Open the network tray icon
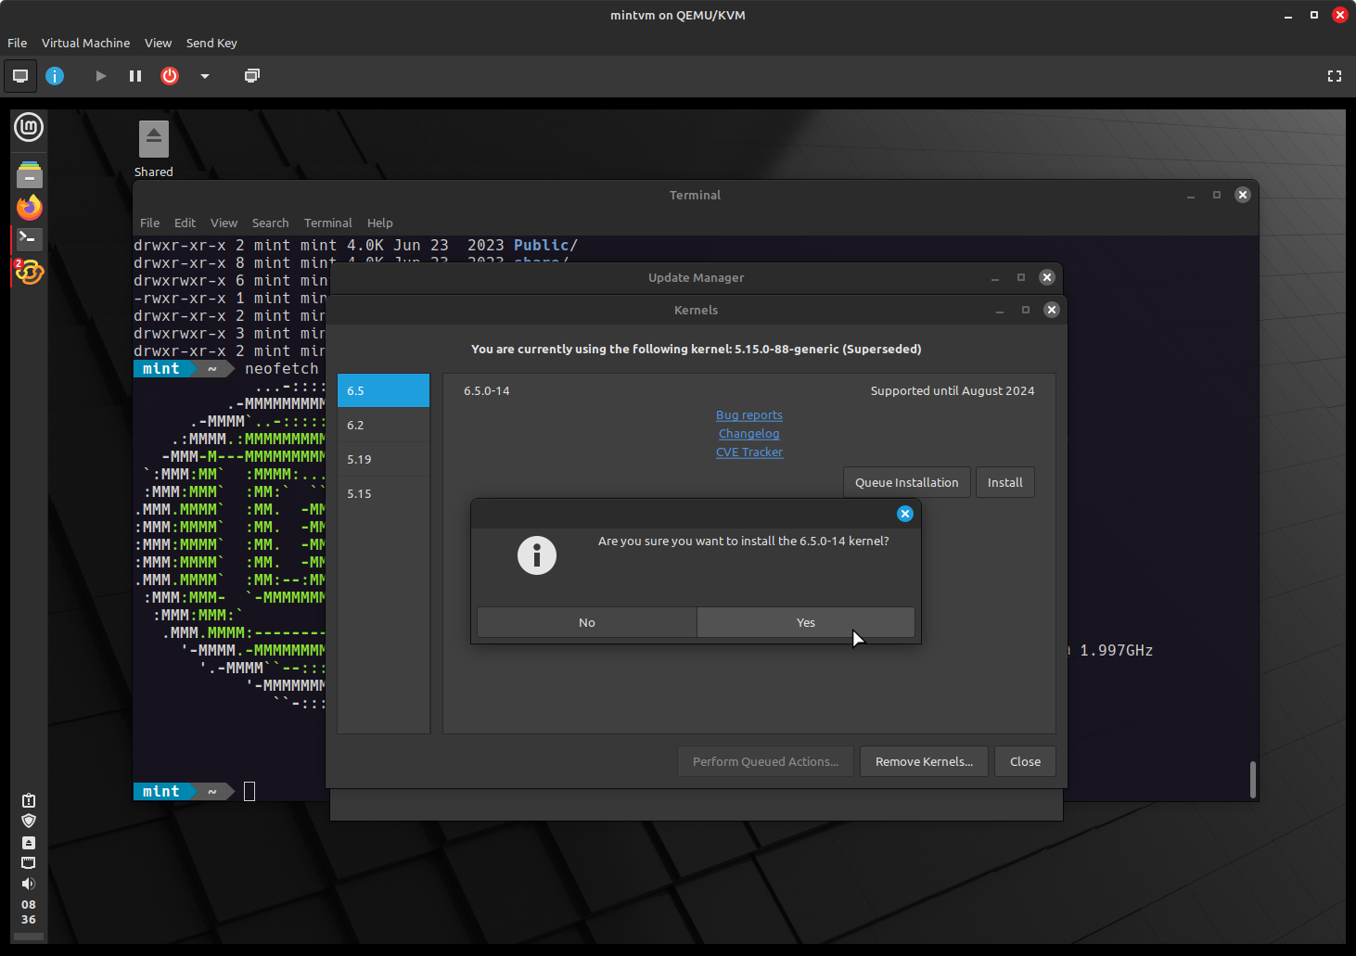The image size is (1356, 956). [x=29, y=862]
